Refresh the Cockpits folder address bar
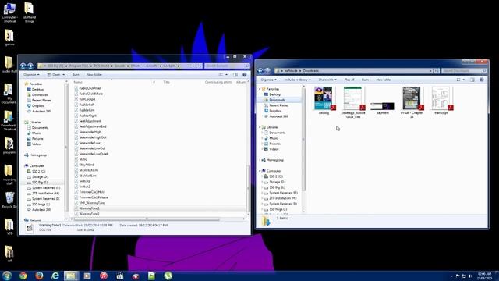The image size is (499, 281). click(199, 66)
